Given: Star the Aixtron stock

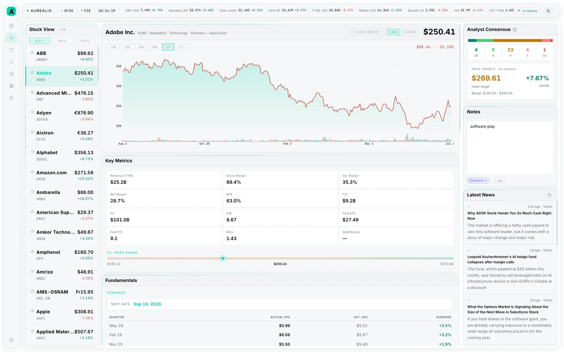Looking at the screenshot, I should [x=32, y=132].
